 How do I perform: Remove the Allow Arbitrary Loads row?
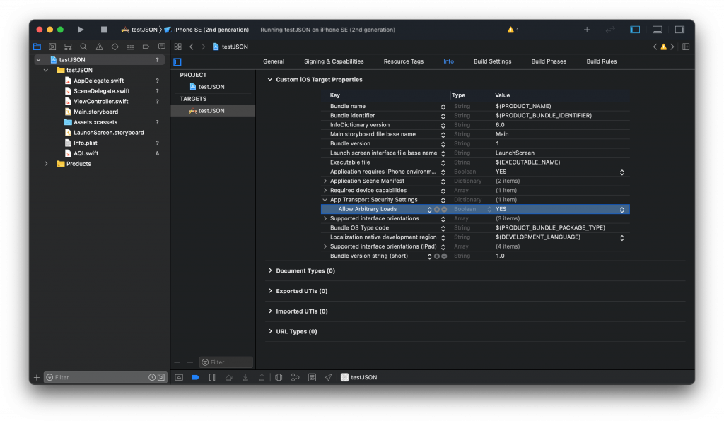[444, 210]
